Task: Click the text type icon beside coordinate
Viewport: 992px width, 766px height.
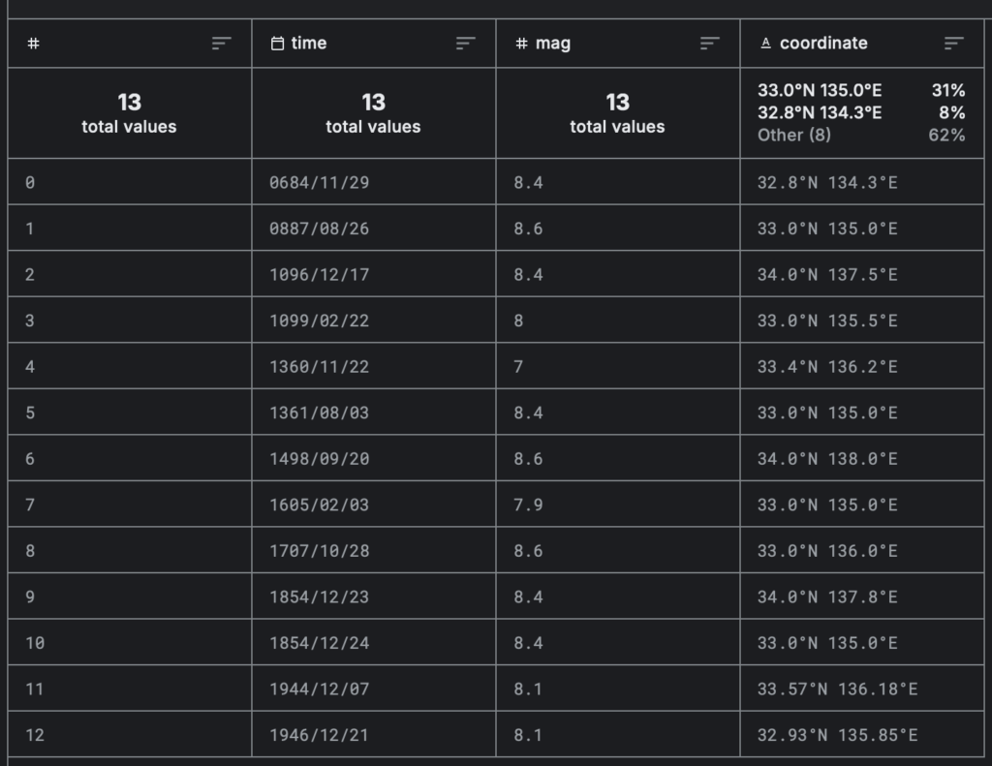Action: (x=765, y=44)
